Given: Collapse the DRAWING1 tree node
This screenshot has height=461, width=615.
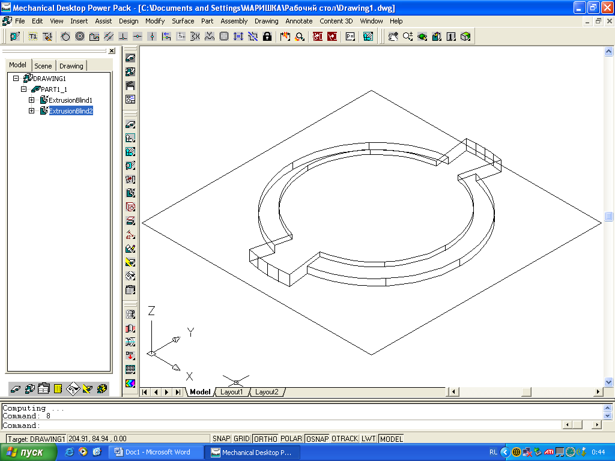Looking at the screenshot, I should (16, 79).
